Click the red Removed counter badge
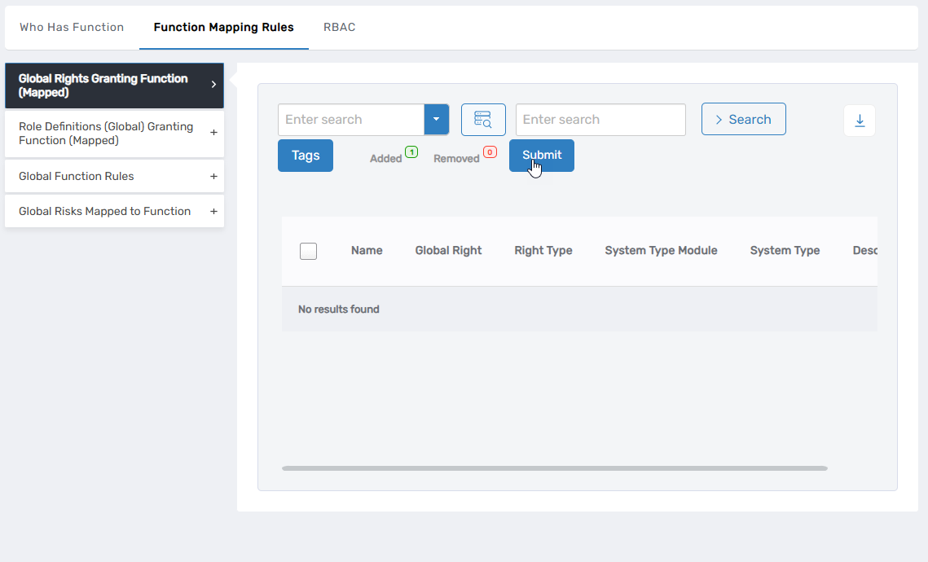Screen dimensions: 928x562 [x=488, y=151]
